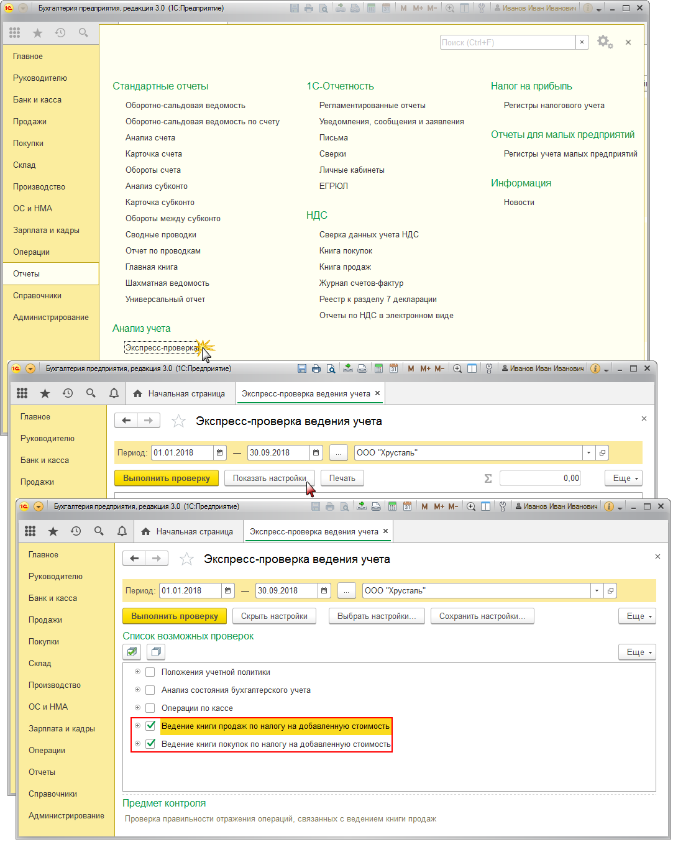The width and height of the screenshot is (673, 842).
Task: Open calendar for start date in front window
Action: point(228,590)
